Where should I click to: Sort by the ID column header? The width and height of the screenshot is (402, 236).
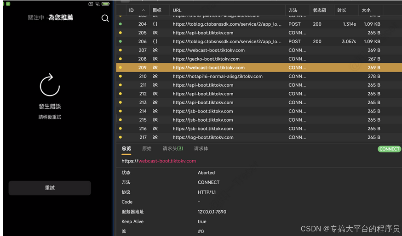131,10
